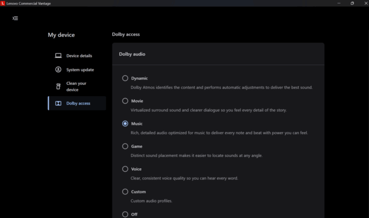Click the selected Music radio button

125,124
